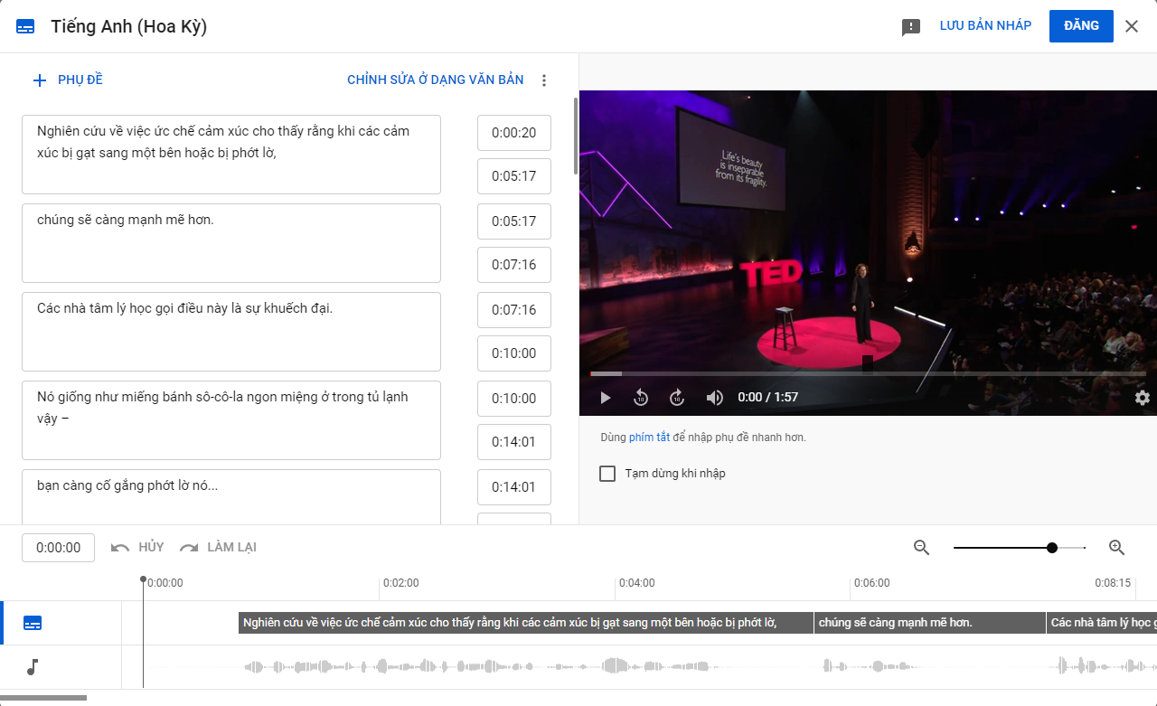Publish subtitles with the ĐĂNG button
This screenshot has width=1157, height=706.
pyautogui.click(x=1081, y=25)
